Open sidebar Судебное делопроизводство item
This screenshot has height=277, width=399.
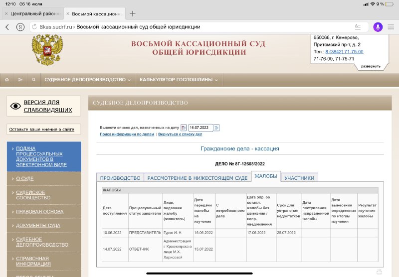click(x=42, y=242)
